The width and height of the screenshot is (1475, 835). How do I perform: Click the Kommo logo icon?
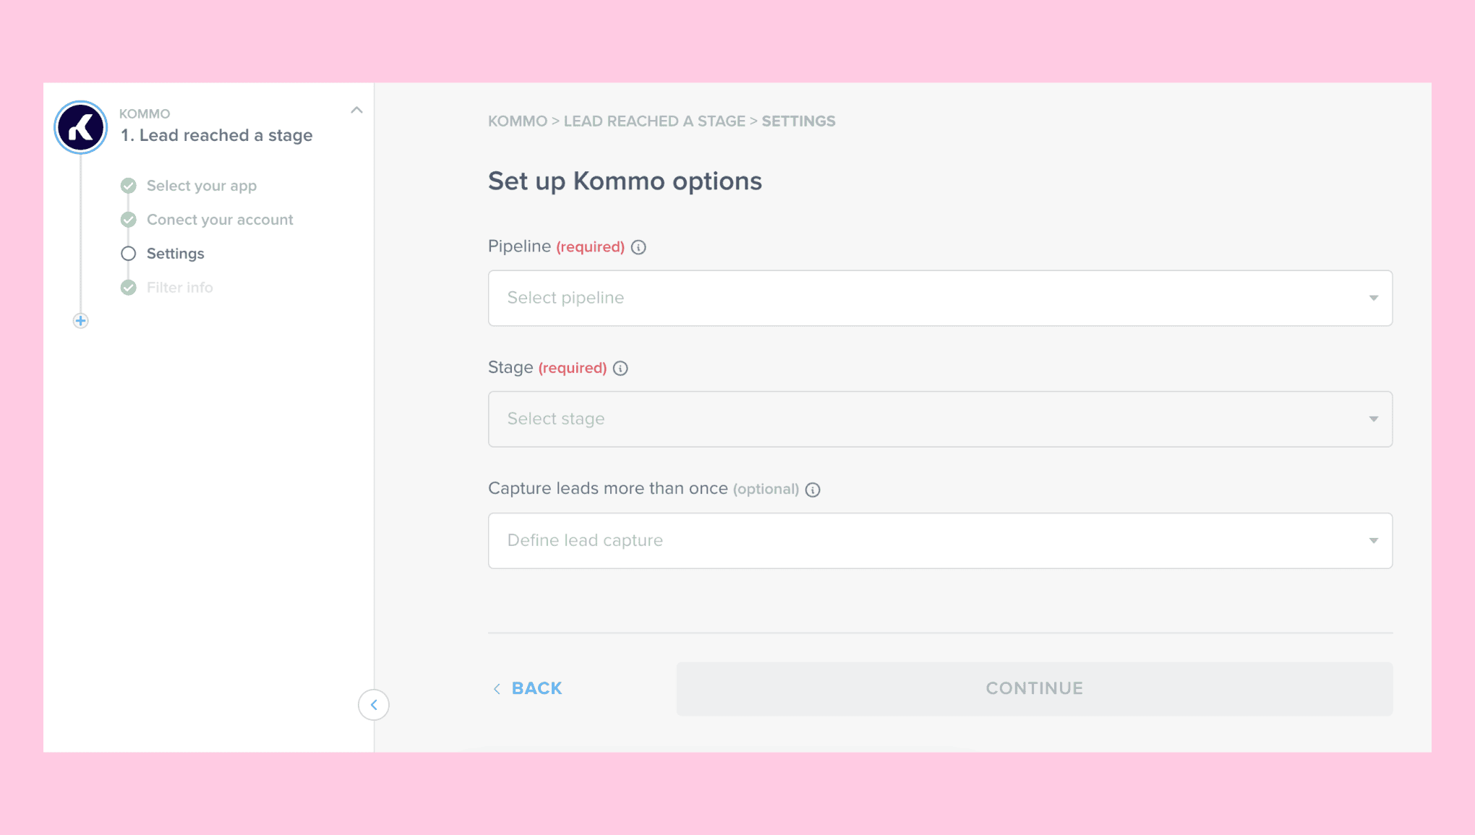click(81, 127)
